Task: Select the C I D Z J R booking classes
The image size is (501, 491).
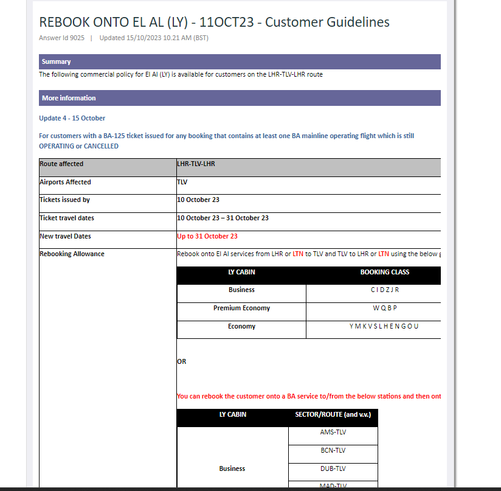Action: (384, 290)
